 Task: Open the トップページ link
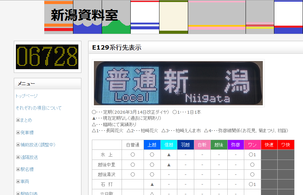click(x=27, y=96)
